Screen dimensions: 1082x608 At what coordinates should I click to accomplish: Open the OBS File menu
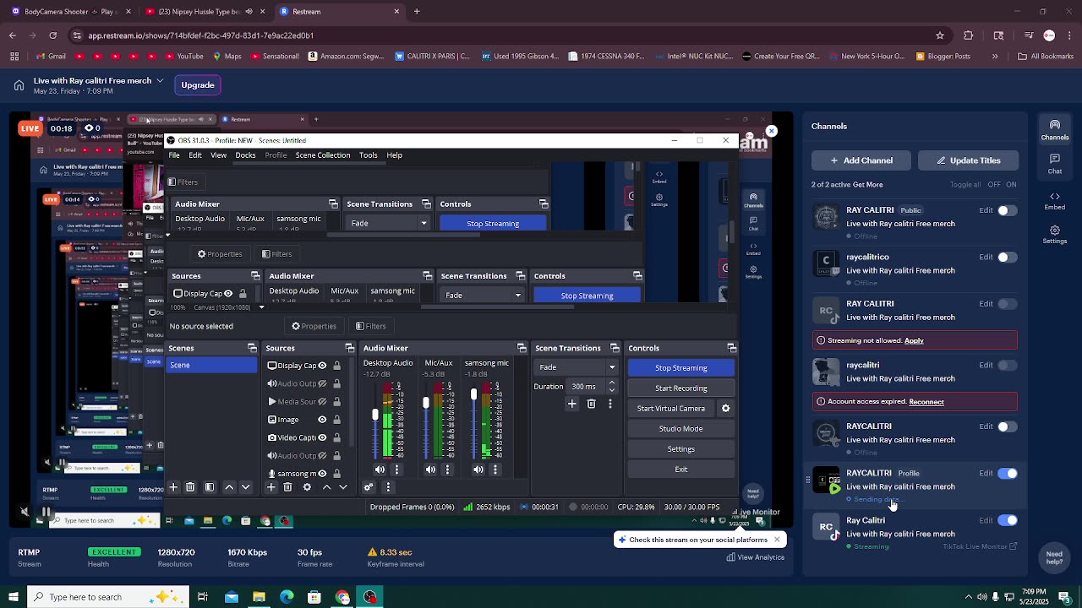coord(174,155)
